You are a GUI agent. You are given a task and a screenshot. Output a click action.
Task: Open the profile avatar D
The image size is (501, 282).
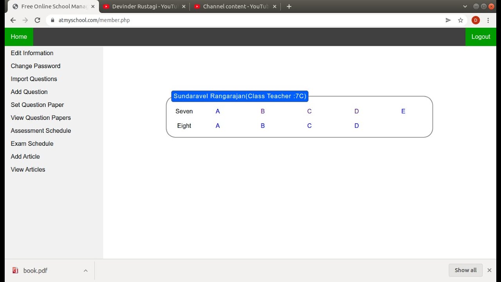coord(476,20)
